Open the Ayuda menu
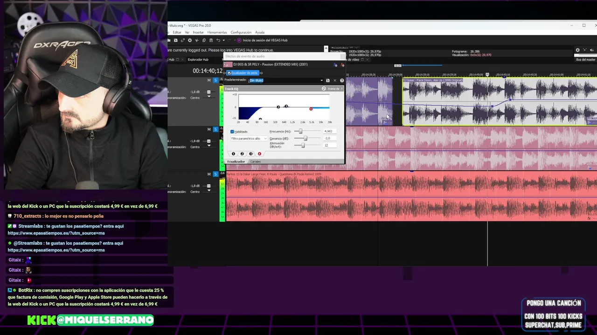597x335 pixels. (260, 33)
